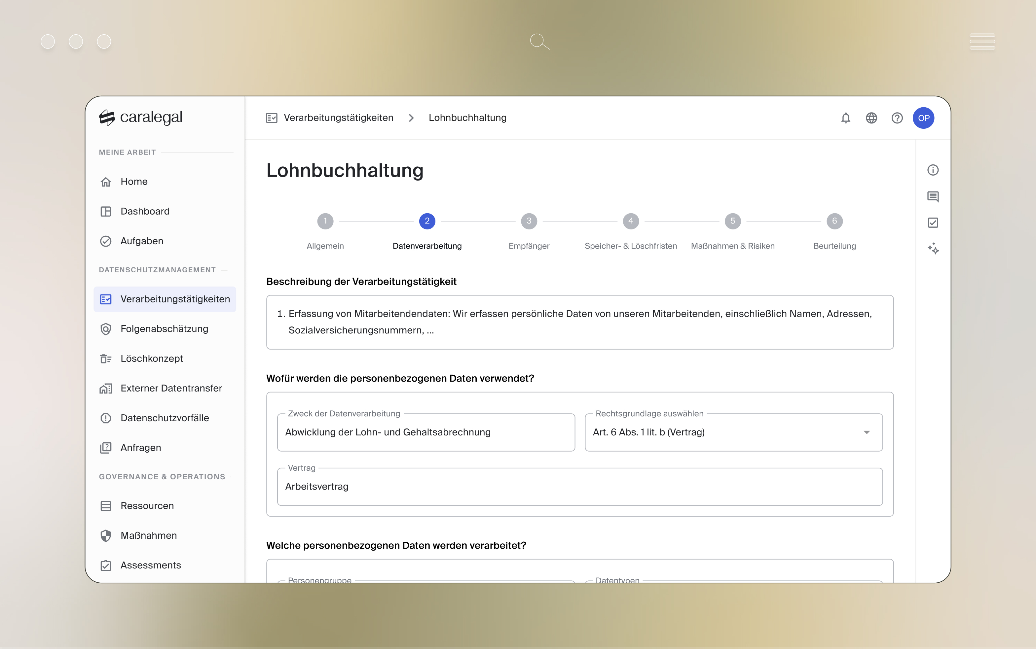1036x649 pixels.
Task: Select step 5 Maßnahmen & Risiken on progress bar
Action: 732,221
